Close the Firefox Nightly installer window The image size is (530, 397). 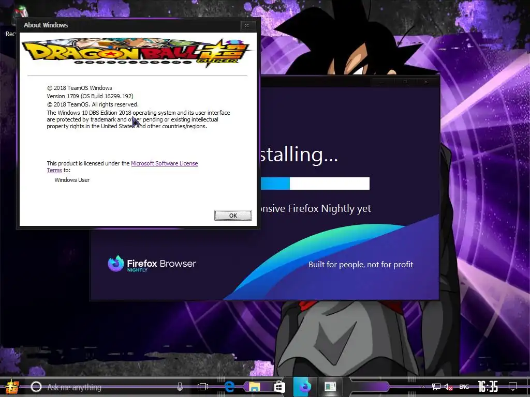(x=426, y=82)
